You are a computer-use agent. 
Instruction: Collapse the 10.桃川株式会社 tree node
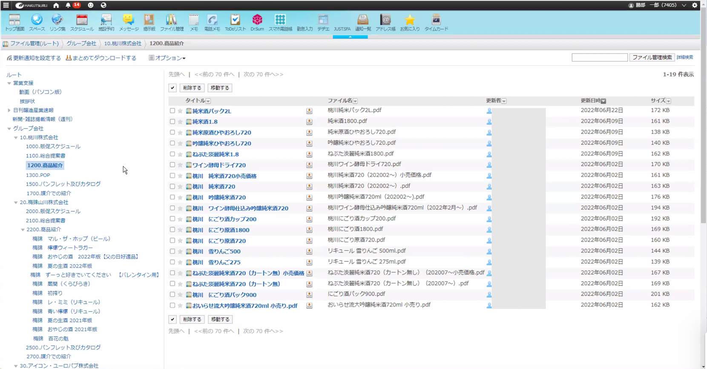coord(16,137)
